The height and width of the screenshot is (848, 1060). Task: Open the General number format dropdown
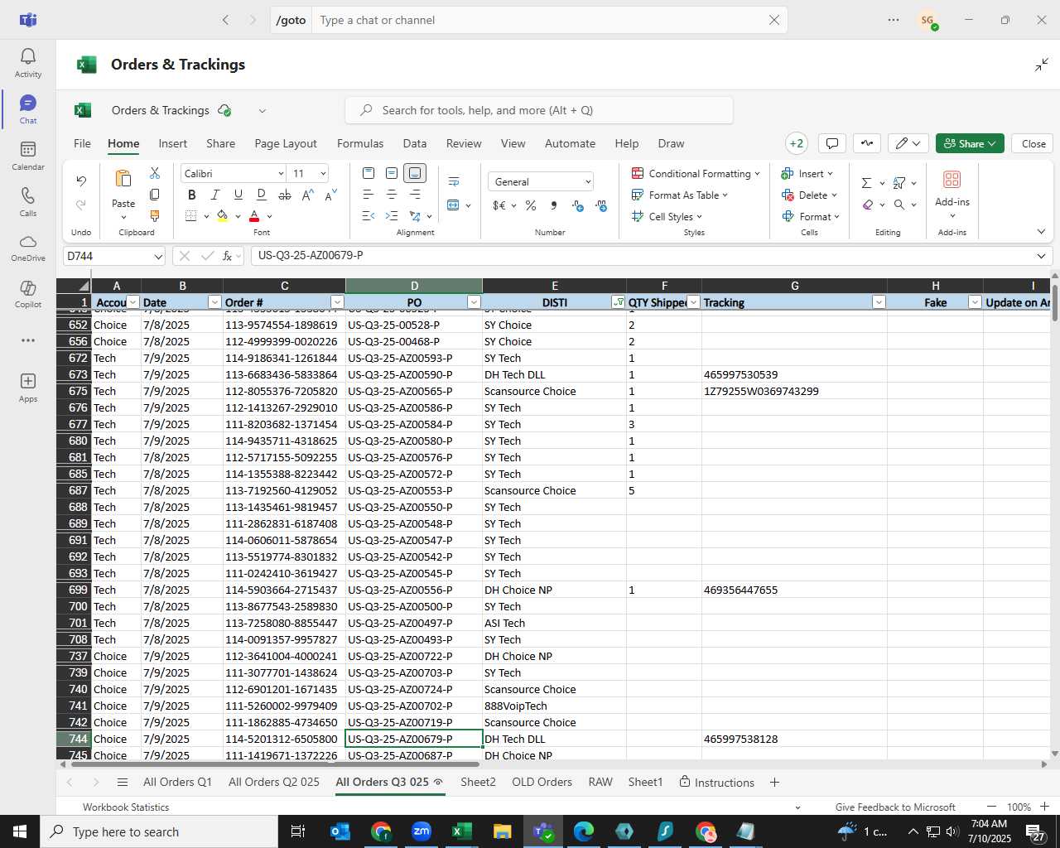pos(588,181)
